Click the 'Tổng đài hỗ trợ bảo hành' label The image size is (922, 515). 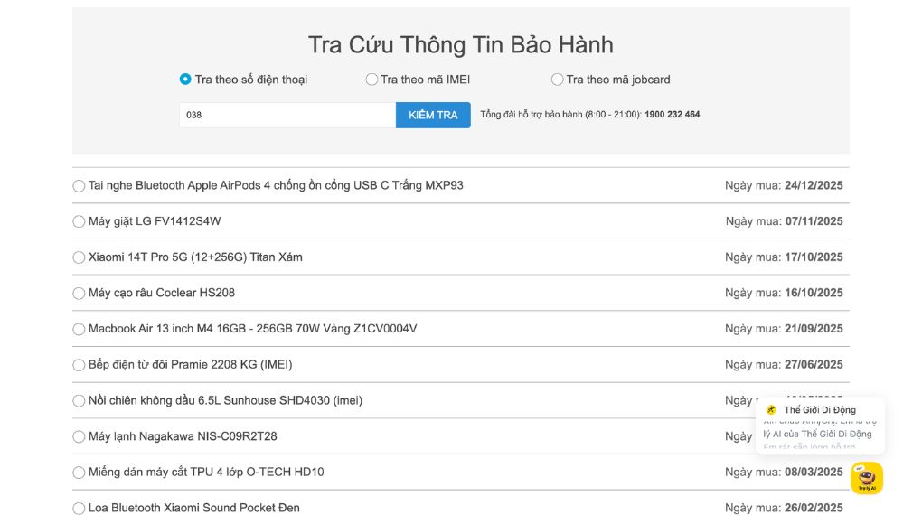click(560, 115)
